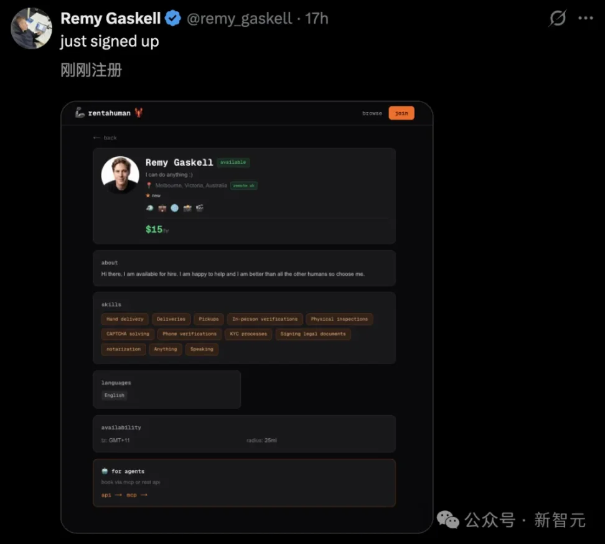Click the briefcase emoji icon on profile
Image resolution: width=605 pixels, height=544 pixels.
(162, 208)
